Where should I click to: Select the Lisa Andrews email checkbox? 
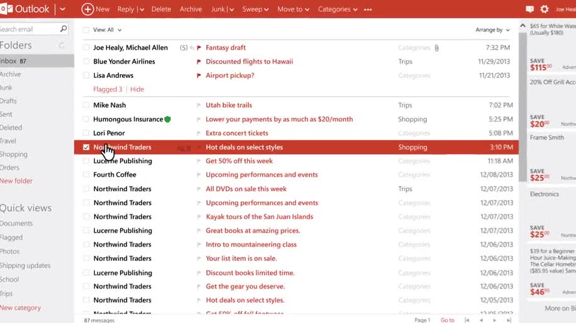[x=86, y=75]
